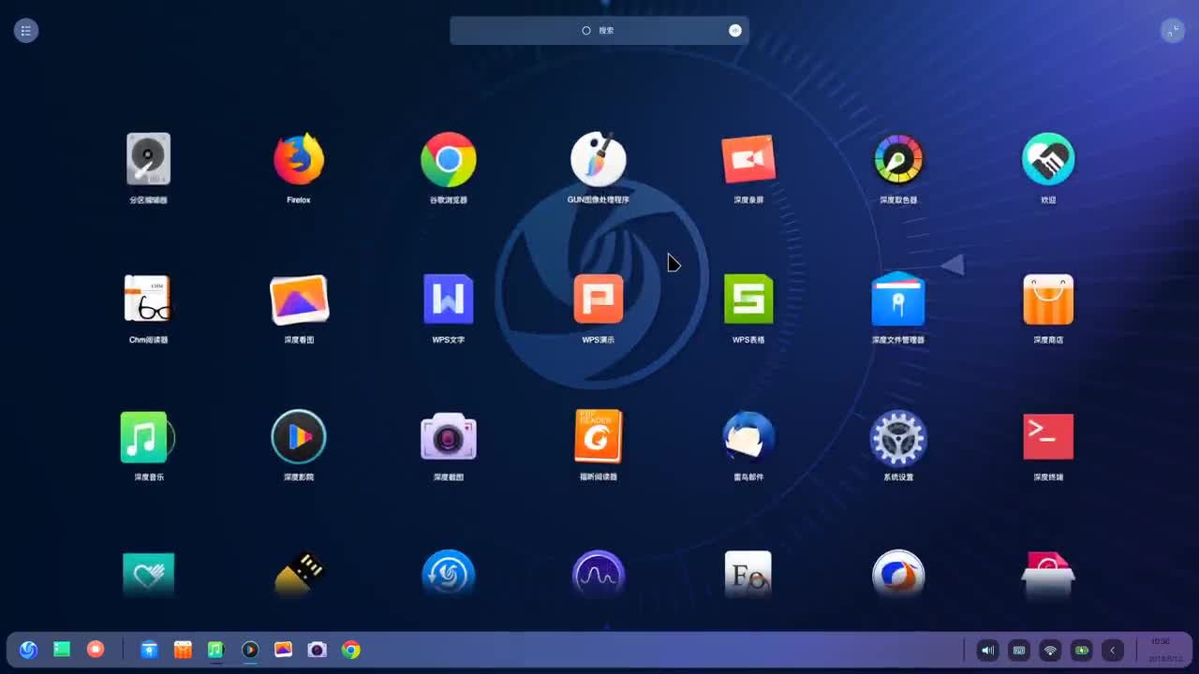Launch Firefox from the launcher grid
The height and width of the screenshot is (674, 1199).
(x=298, y=159)
